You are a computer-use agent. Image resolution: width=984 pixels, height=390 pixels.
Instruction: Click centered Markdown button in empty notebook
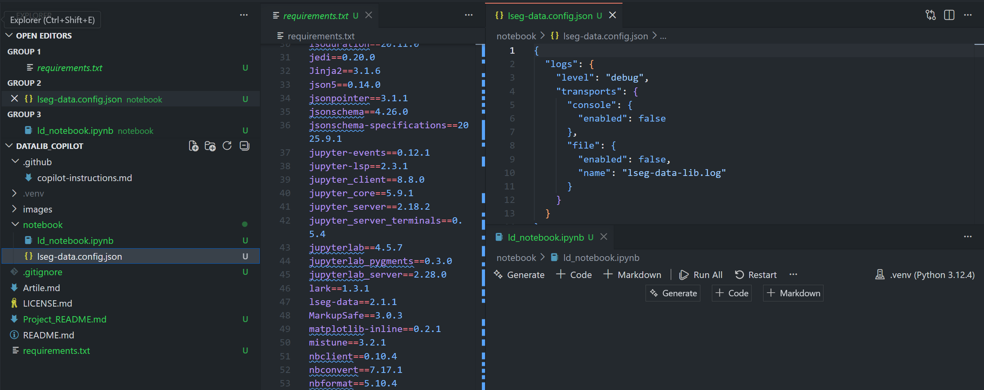793,293
